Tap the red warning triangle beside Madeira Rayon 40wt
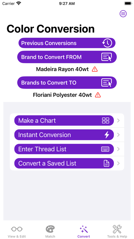134x239 pixels. [x=95, y=69]
